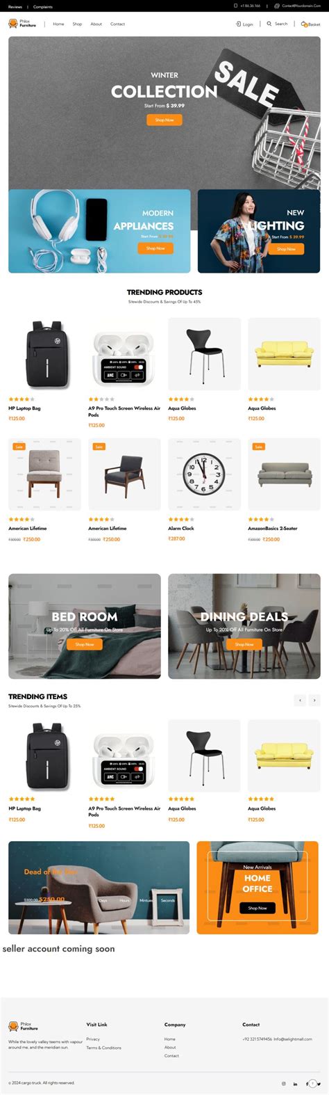Click the email contact icon in top bar
Screen dimensions: 329x1095
point(277,6)
